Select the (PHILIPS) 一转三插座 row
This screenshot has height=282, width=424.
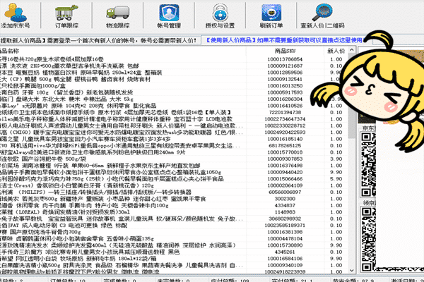click(173, 192)
